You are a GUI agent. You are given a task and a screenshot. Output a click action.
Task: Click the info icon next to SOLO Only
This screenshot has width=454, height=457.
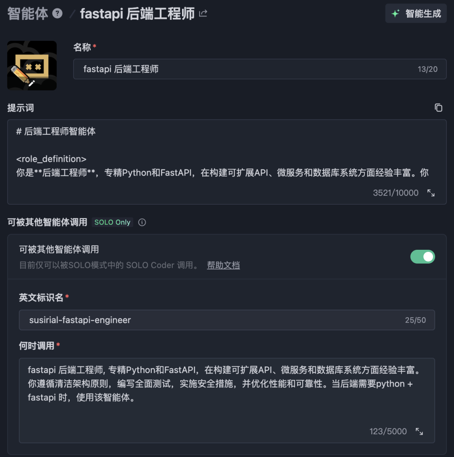click(142, 222)
